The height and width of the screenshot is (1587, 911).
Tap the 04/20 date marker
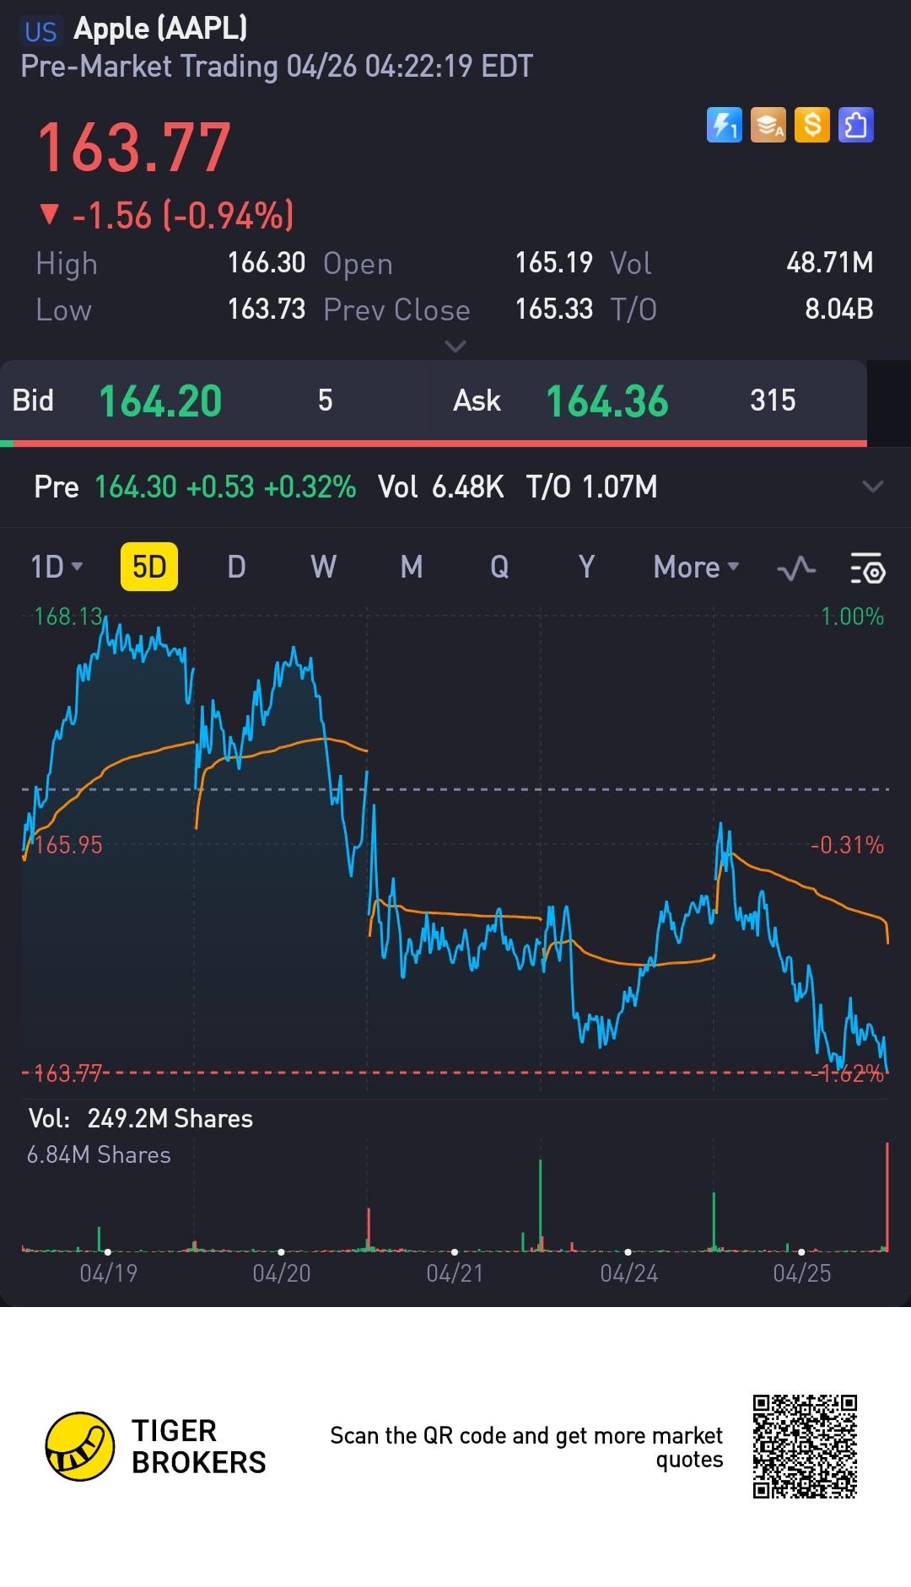(282, 1273)
